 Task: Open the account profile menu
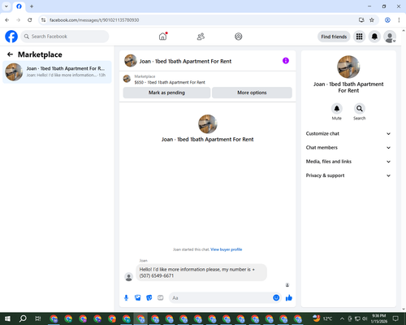click(x=390, y=37)
